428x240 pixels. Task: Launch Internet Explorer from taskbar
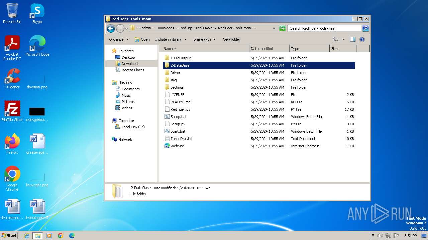27,236
